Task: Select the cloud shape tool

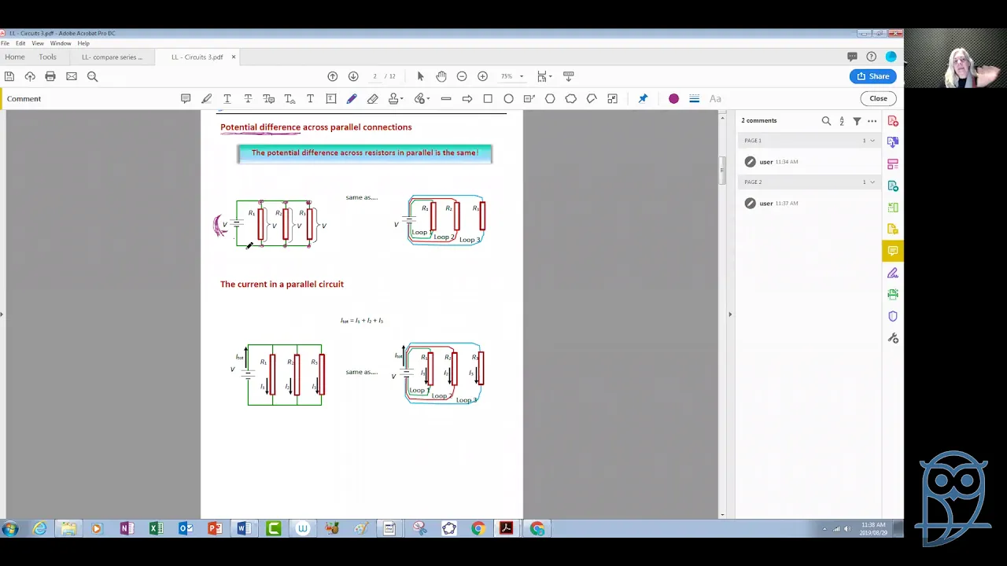Action: click(x=571, y=98)
